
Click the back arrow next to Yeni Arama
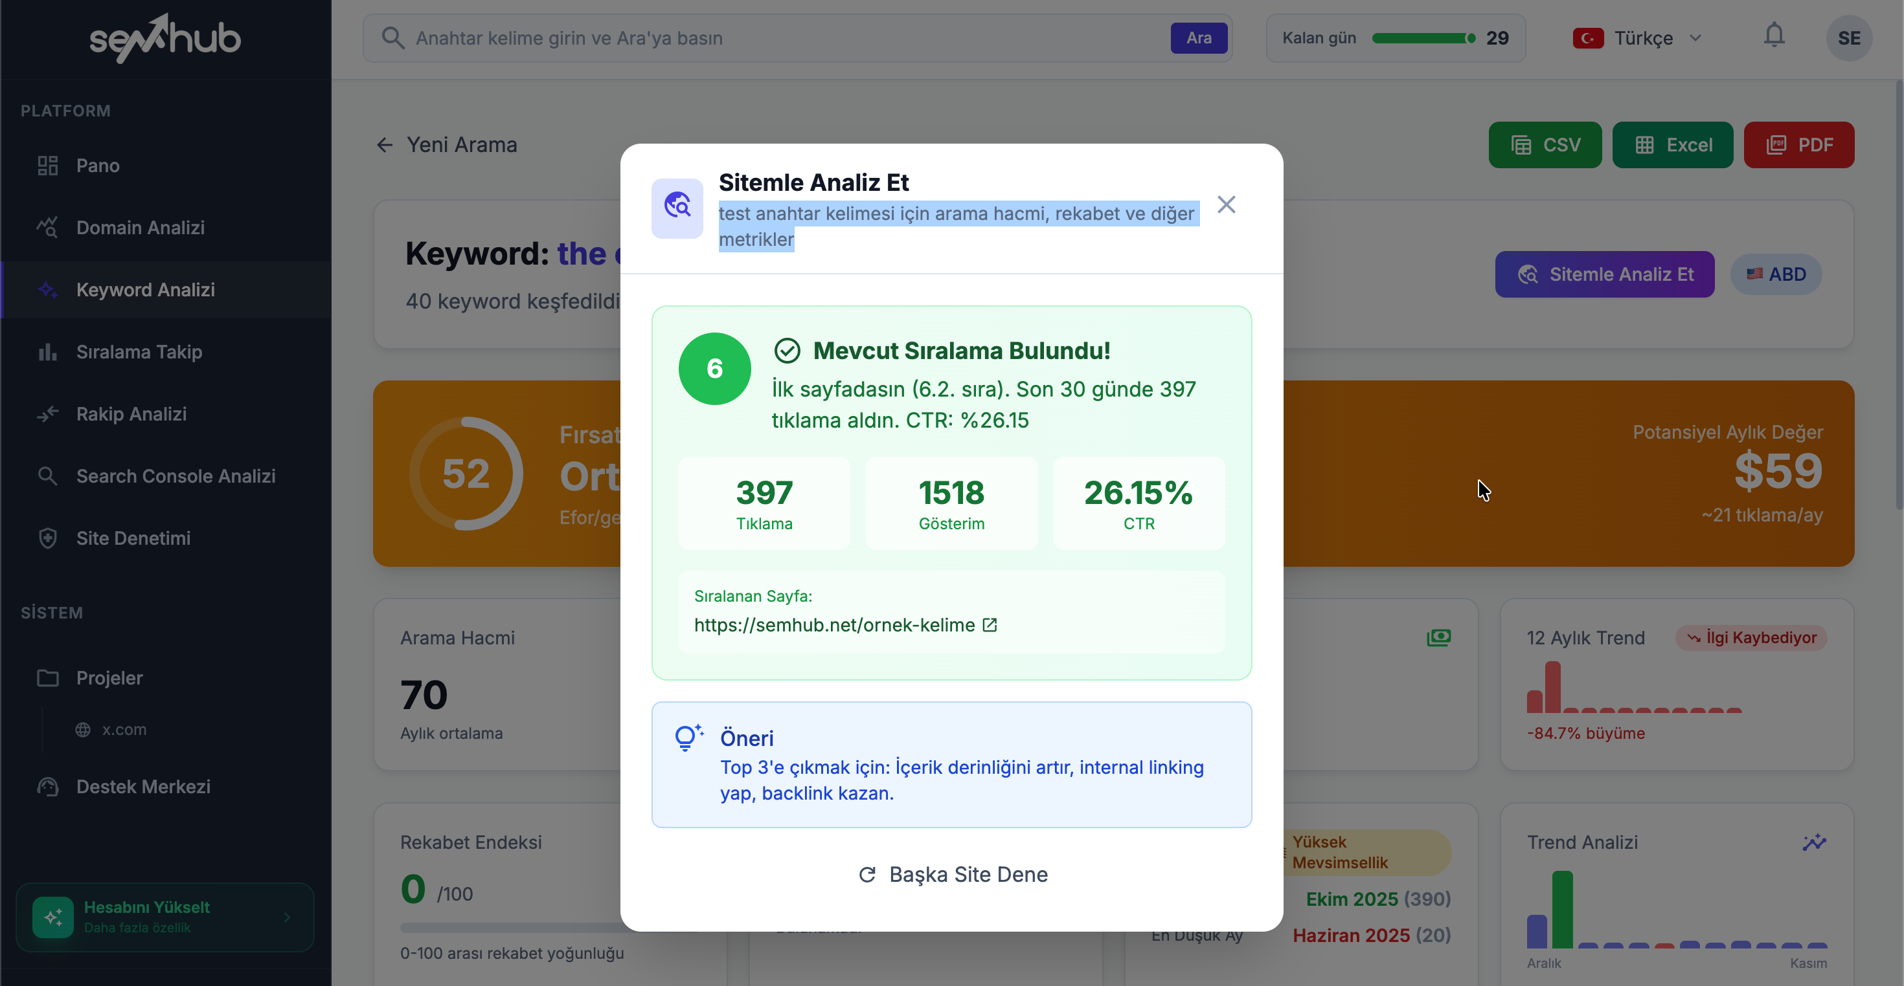tap(384, 145)
